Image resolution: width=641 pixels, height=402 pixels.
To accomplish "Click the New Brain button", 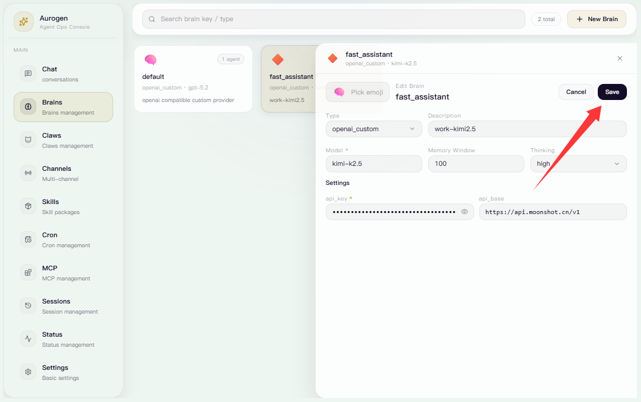I will point(597,19).
